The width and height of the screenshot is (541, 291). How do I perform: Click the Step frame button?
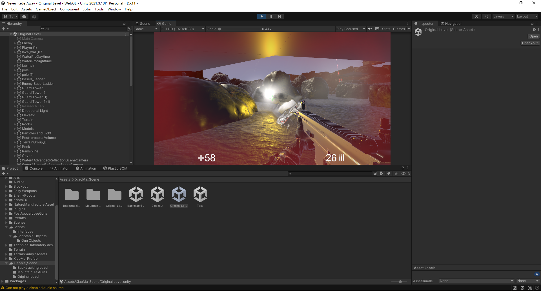coord(279,16)
